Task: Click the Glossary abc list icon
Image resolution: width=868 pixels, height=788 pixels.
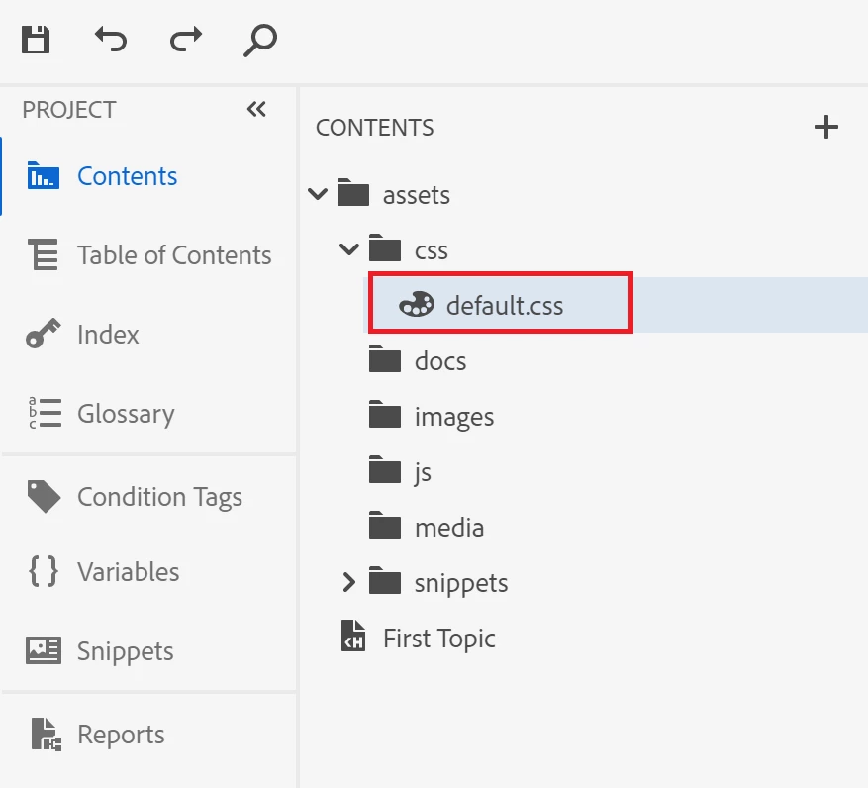Action: coord(45,413)
